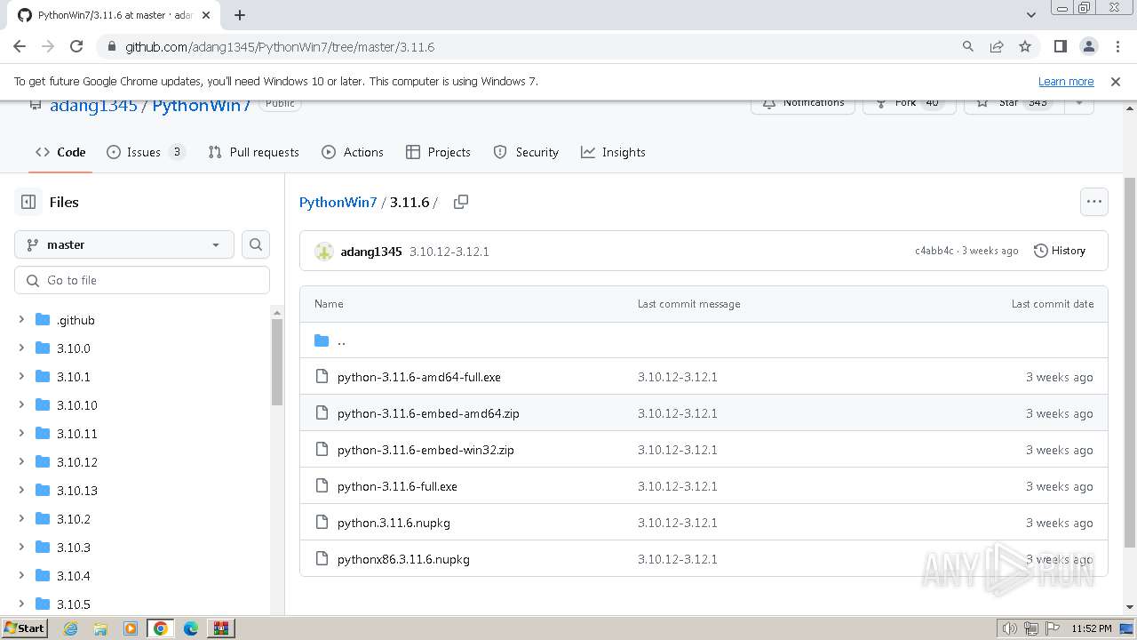1137x640 pixels.
Task: Open the more options ellipsis menu
Action: pos(1094,202)
